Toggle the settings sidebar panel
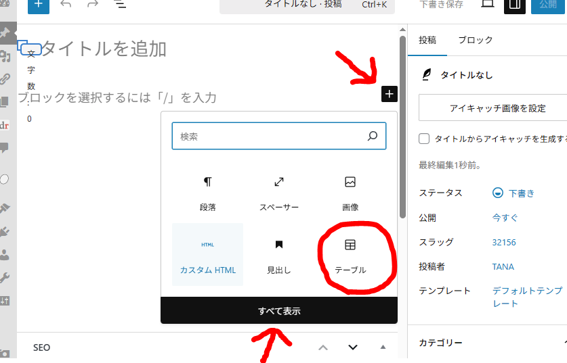The image size is (567, 363). click(515, 5)
